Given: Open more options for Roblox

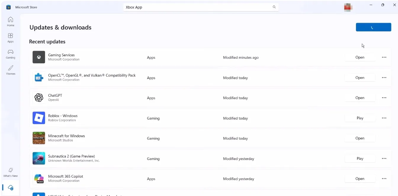Looking at the screenshot, I should tap(384, 118).
